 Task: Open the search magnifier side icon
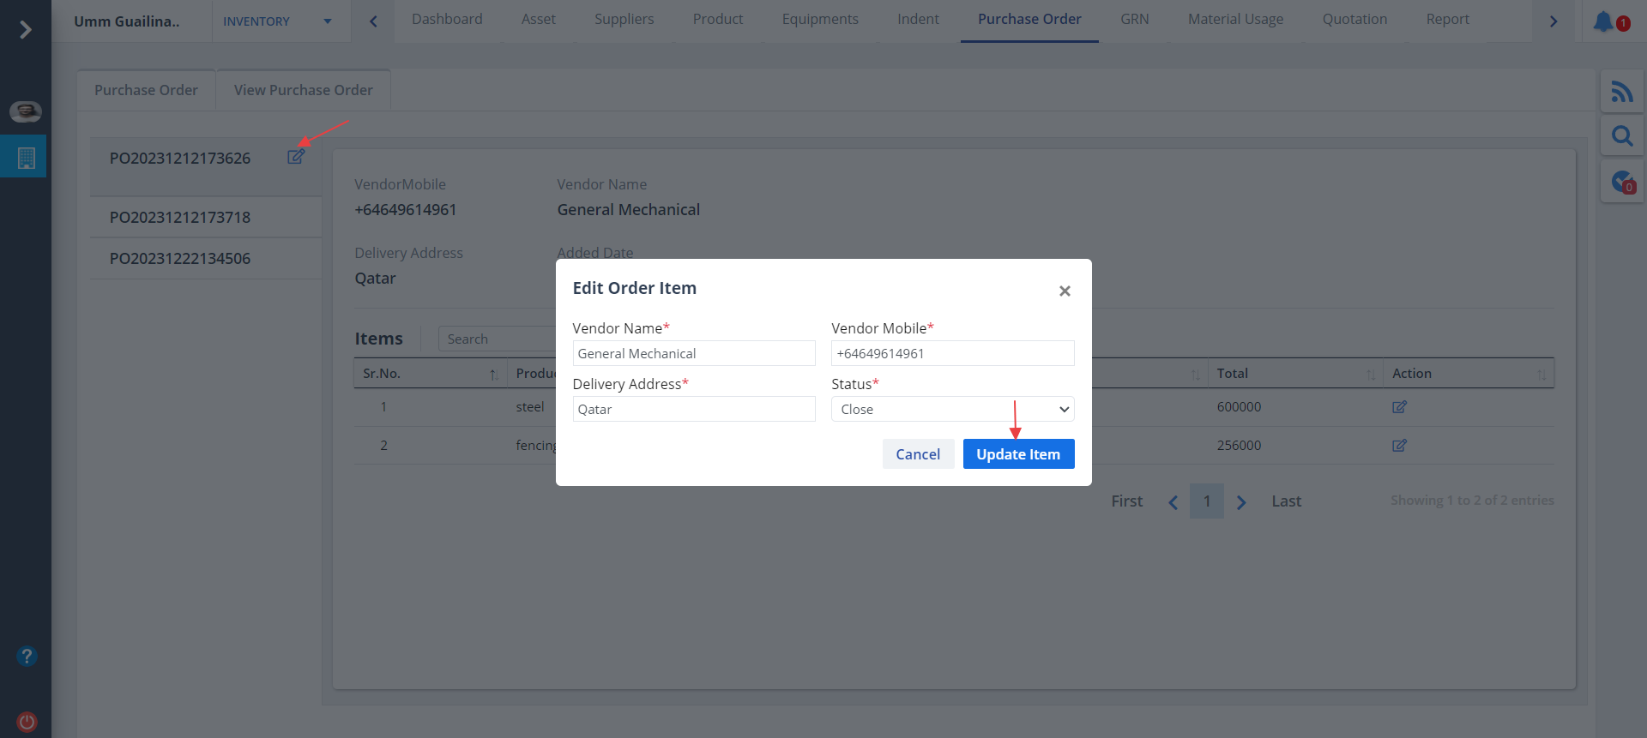[1621, 136]
